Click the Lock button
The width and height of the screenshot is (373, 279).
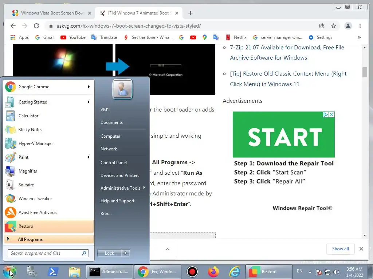pos(109,253)
